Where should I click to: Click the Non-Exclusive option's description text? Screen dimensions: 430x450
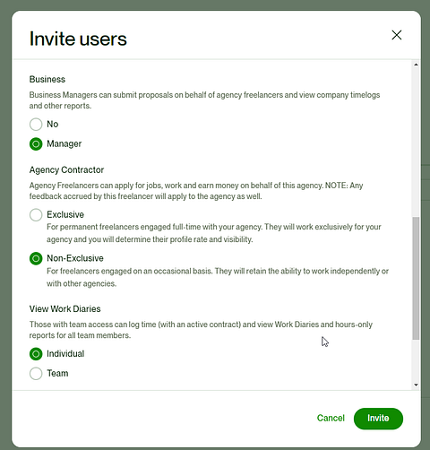click(218, 277)
